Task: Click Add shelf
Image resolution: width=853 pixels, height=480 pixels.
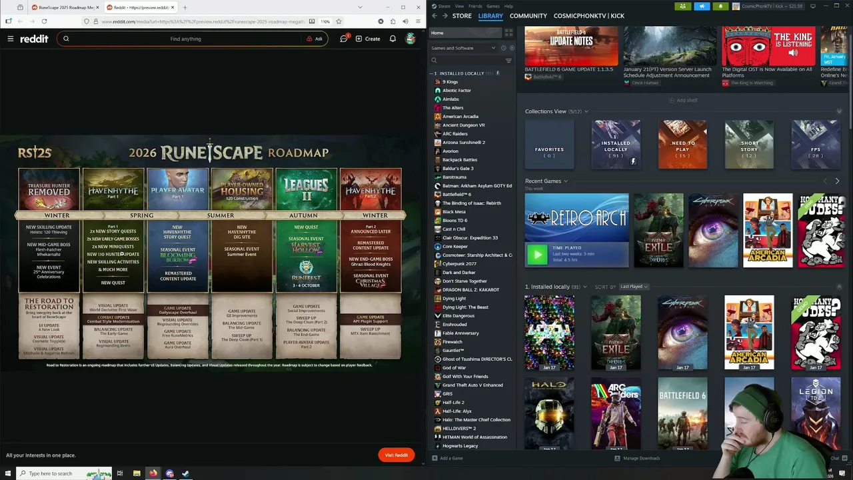Action: click(x=683, y=100)
